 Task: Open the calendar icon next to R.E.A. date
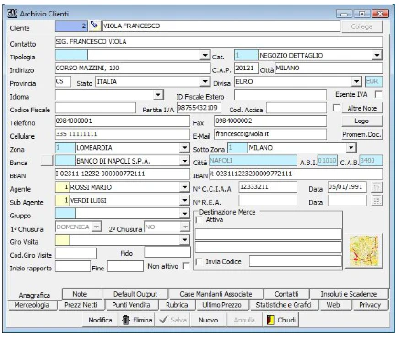coord(376,200)
